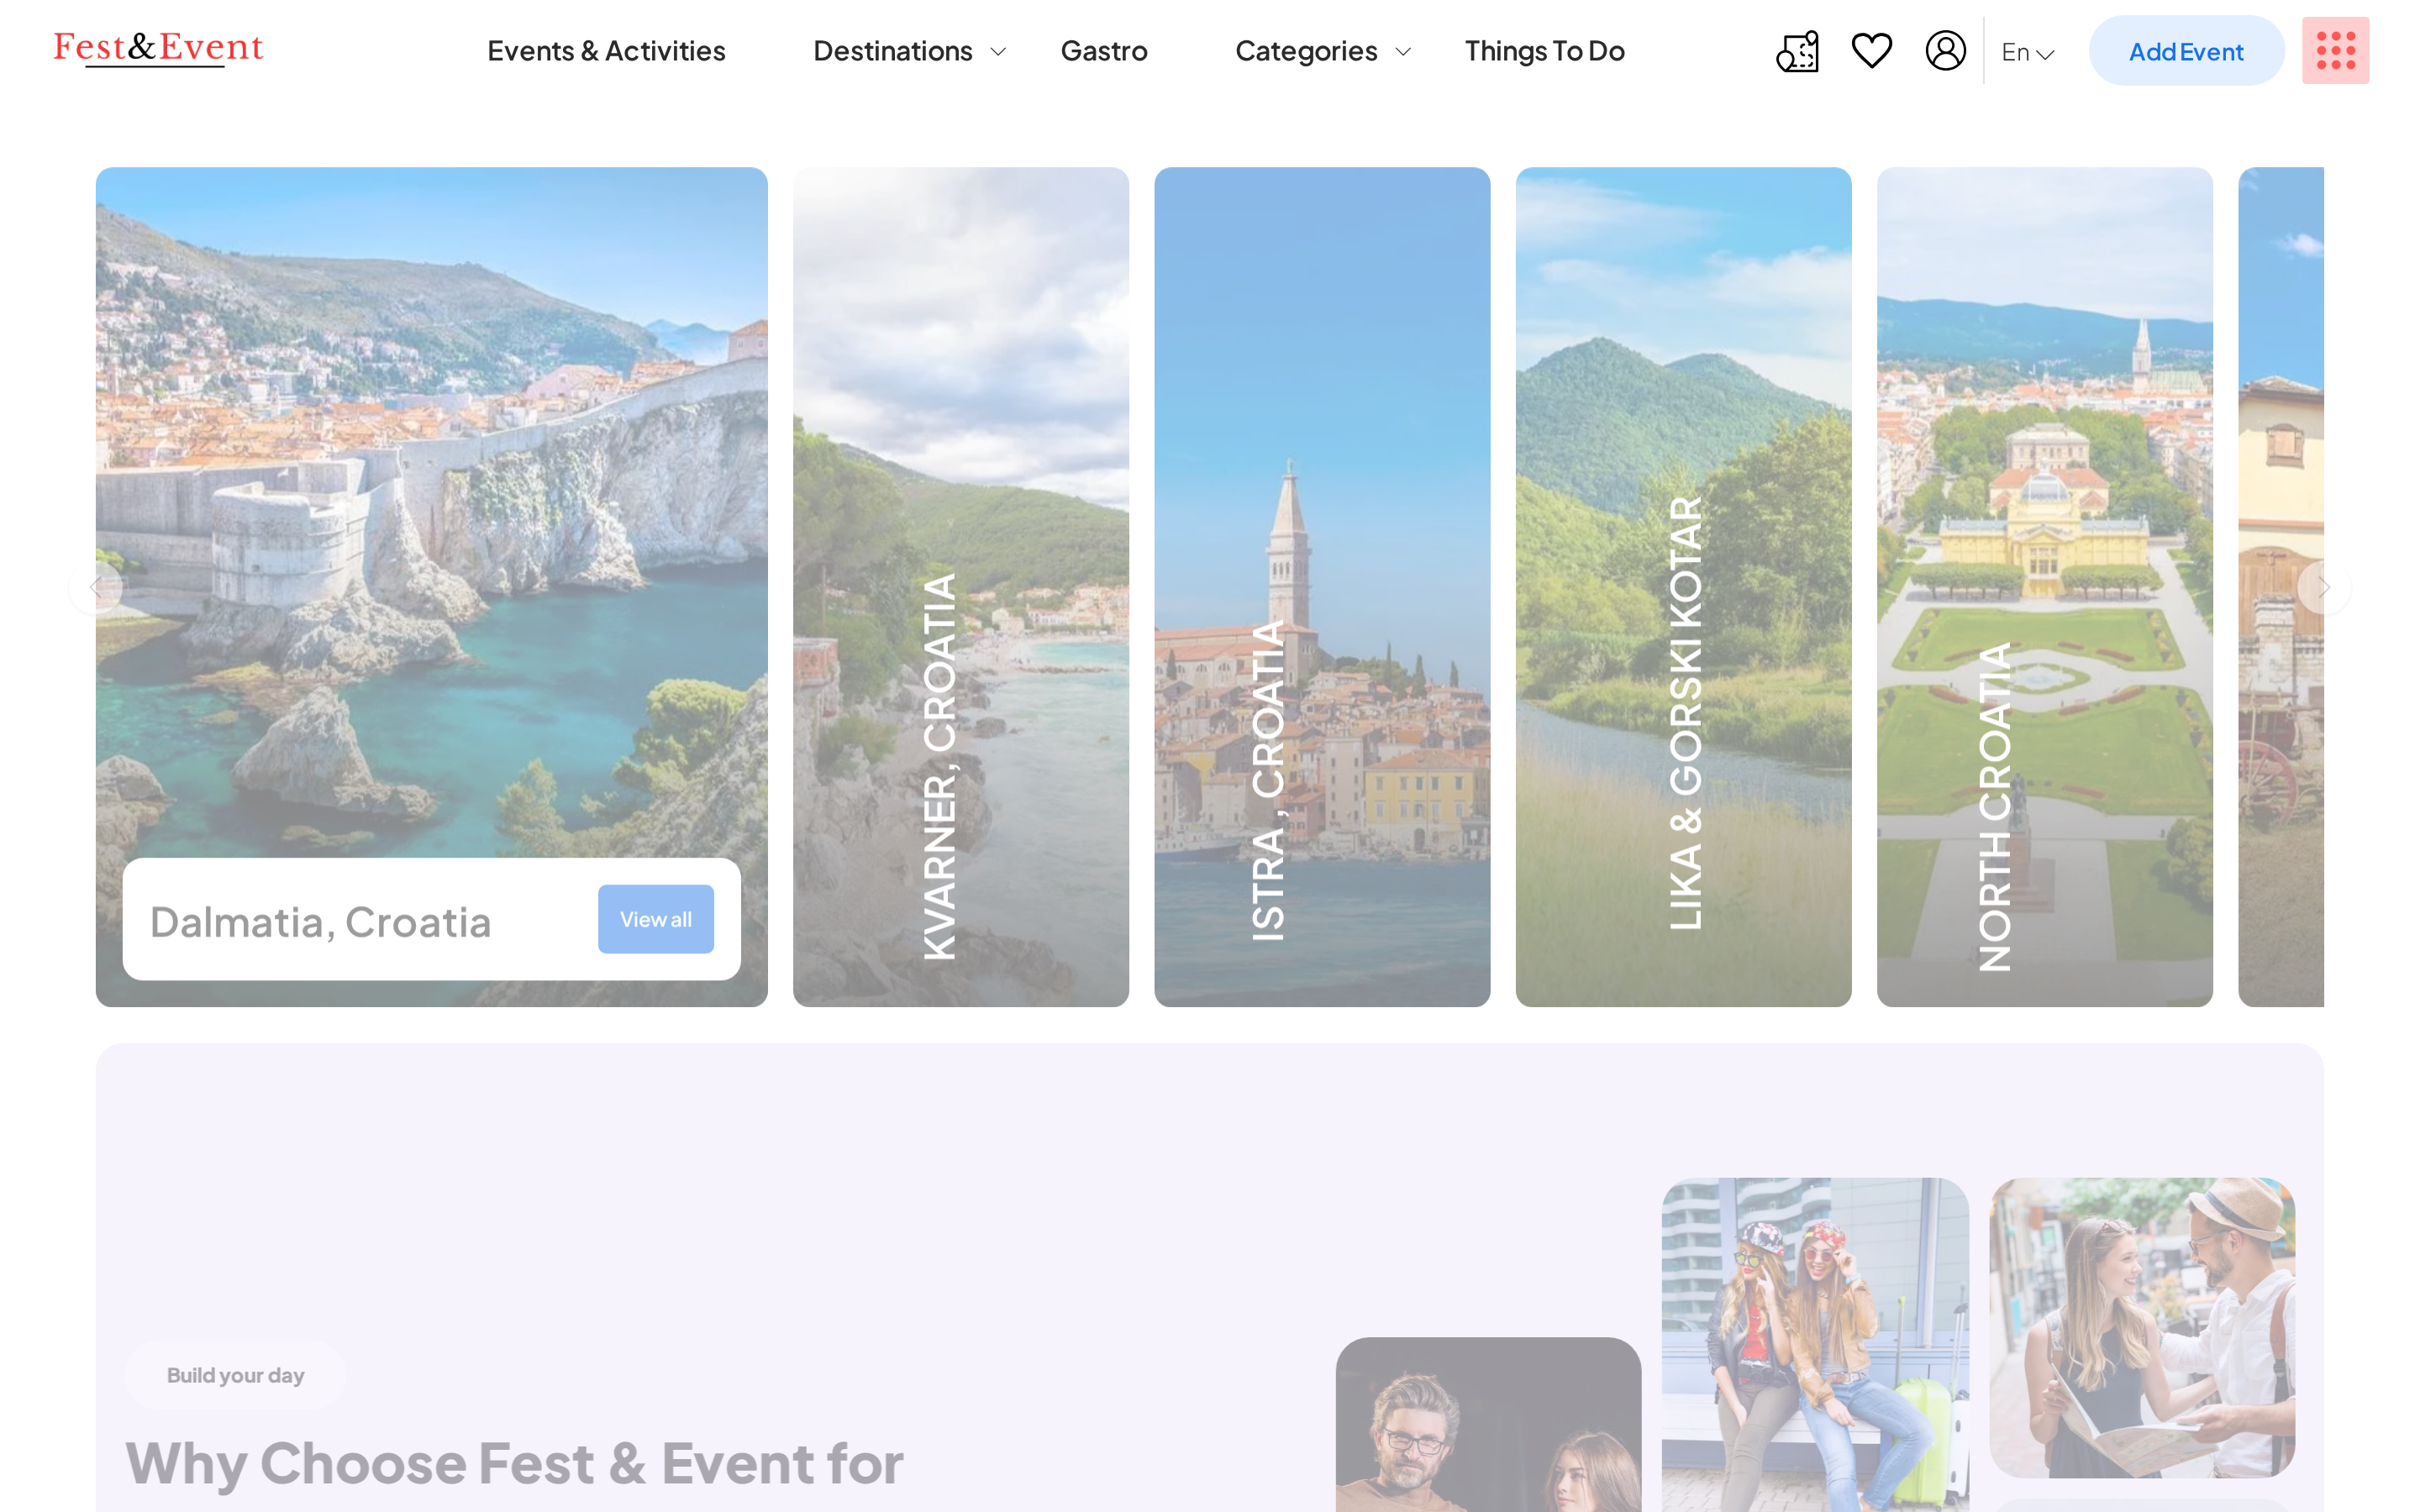Click the Build your day tag

click(x=235, y=1375)
